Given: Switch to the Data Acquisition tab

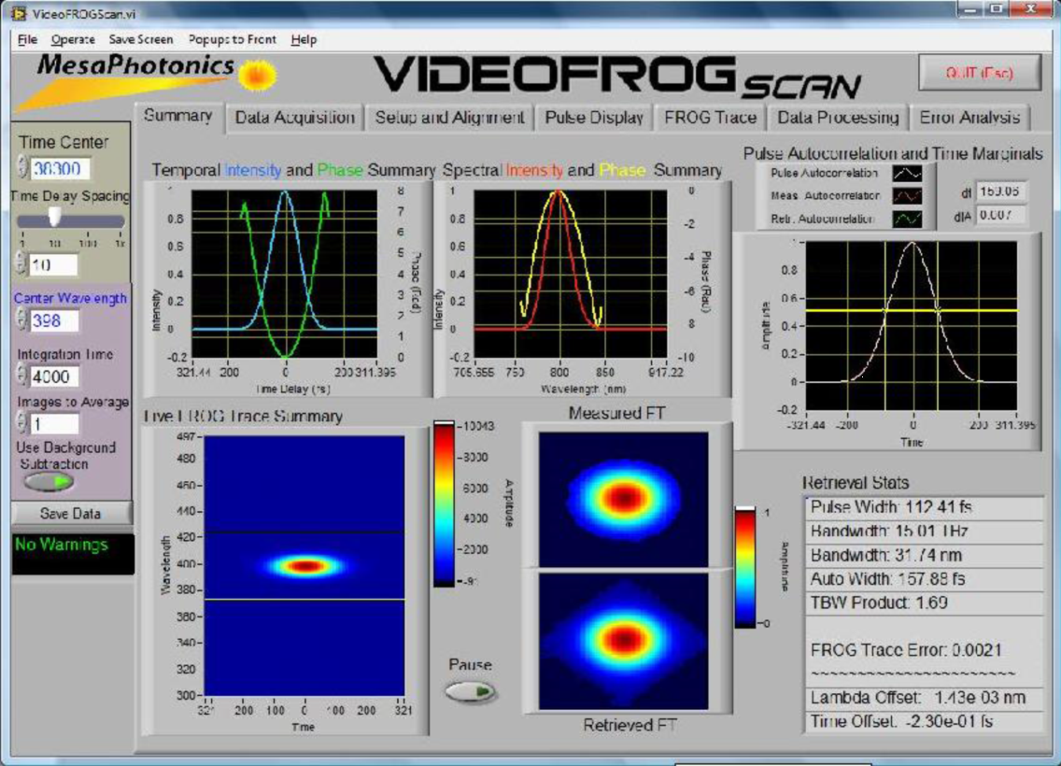Looking at the screenshot, I should pyautogui.click(x=295, y=118).
